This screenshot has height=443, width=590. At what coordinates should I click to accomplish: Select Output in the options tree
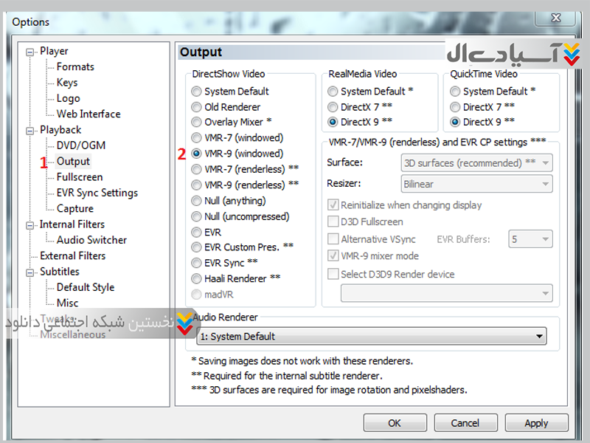(x=73, y=161)
